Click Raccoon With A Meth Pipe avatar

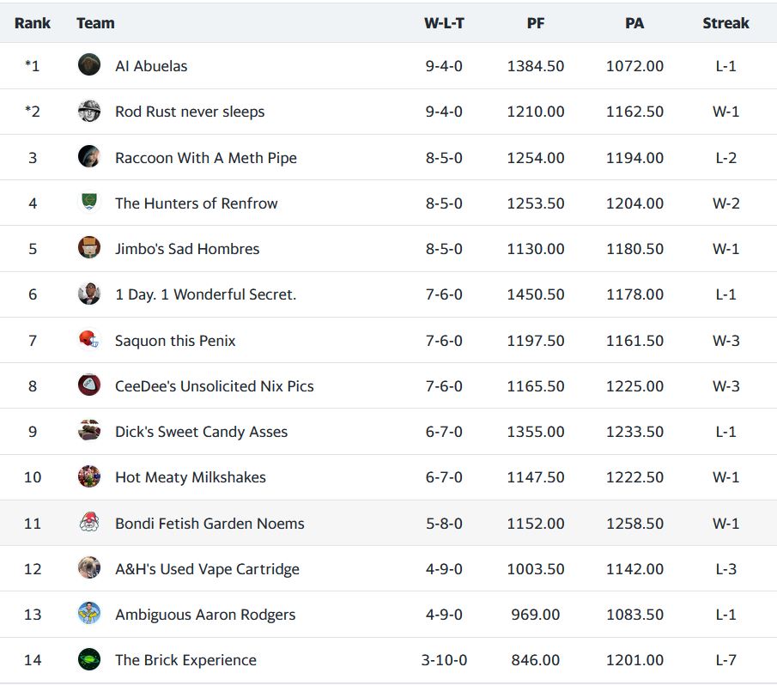89,157
